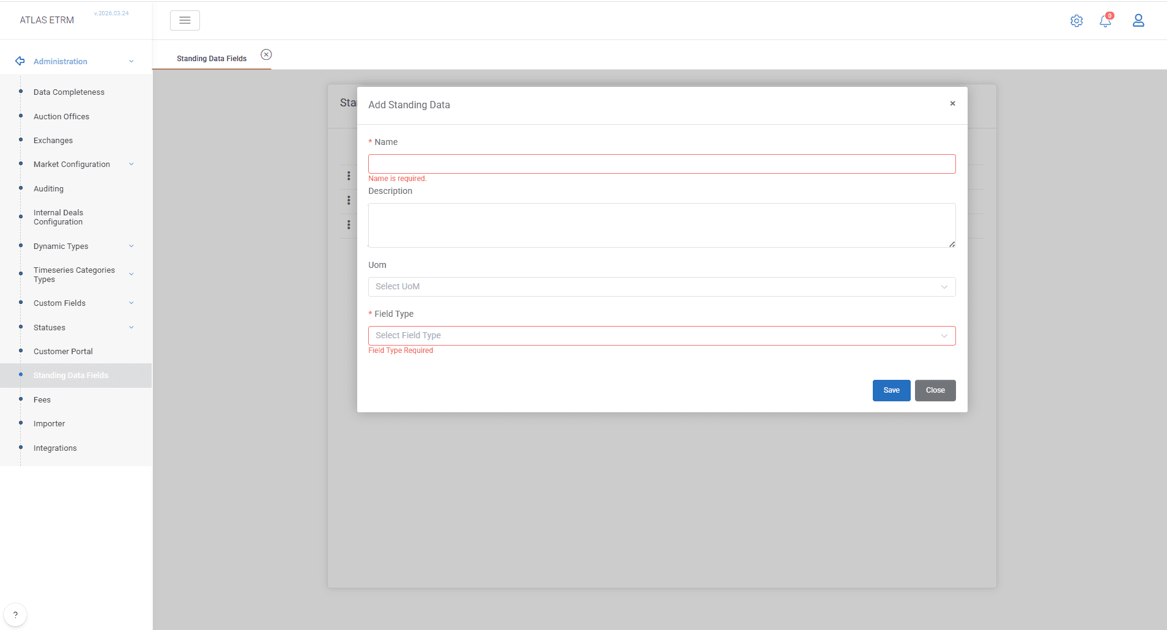Toggle the hamburger sidebar menu button
1167x630 pixels.
point(185,21)
